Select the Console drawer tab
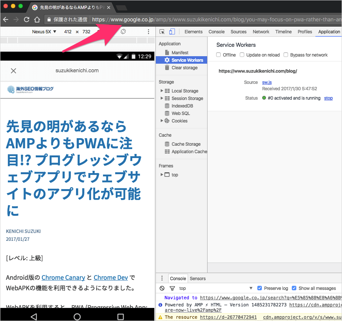 (178, 278)
